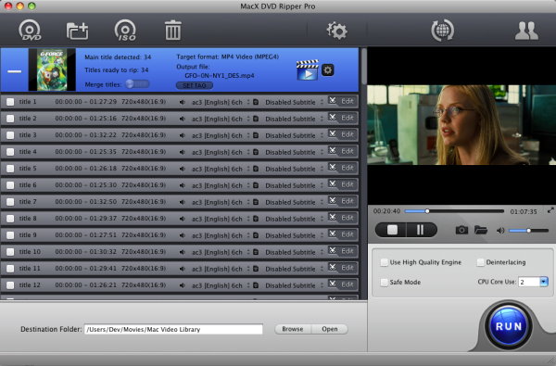Toggle the Merge titles switch

[x=137, y=84]
